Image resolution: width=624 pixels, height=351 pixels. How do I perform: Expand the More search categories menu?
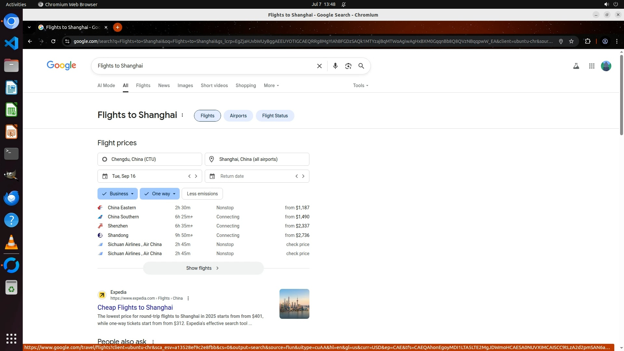coord(271,85)
